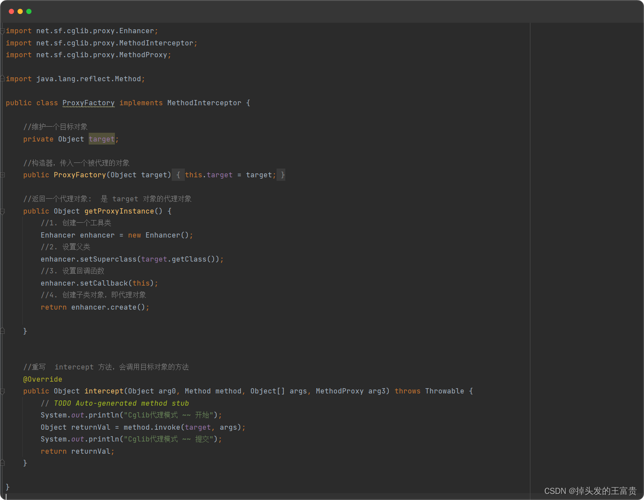
Task: Click 'Object[] args' parameter
Action: [x=279, y=391]
